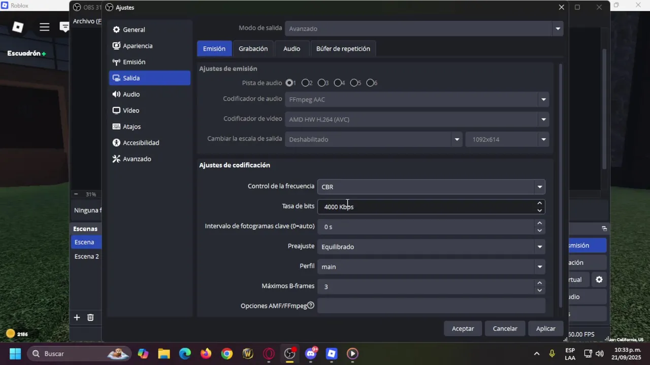The width and height of the screenshot is (650, 365).
Task: Select audio track 4 radio button
Action: [x=338, y=83]
